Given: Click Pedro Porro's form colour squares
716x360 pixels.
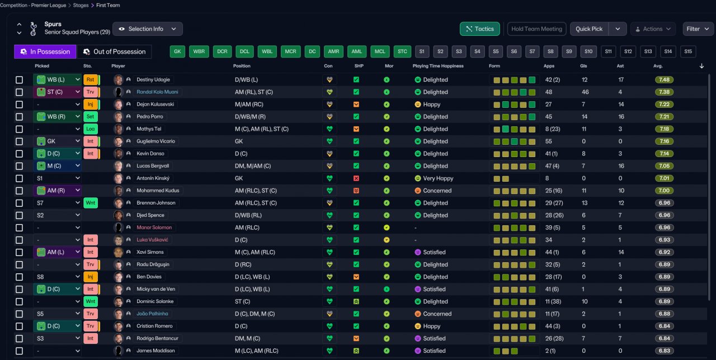Looking at the screenshot, I should pyautogui.click(x=515, y=117).
